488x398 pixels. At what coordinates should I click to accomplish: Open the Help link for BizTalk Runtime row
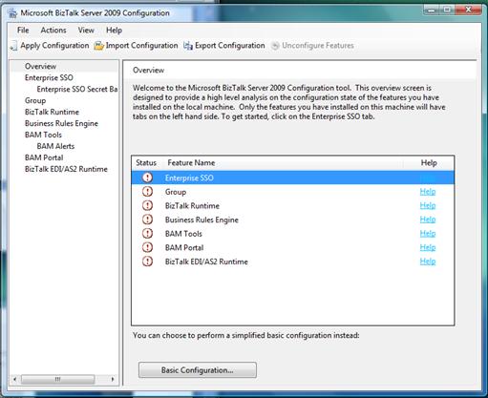(x=428, y=205)
